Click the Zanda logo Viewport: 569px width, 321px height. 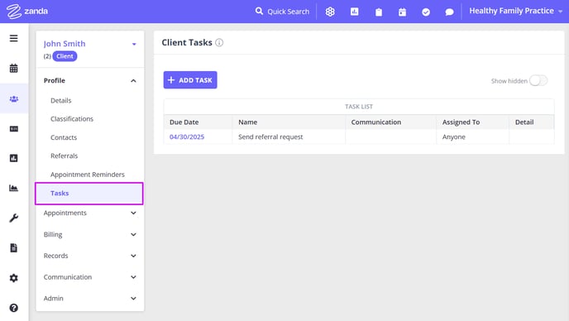27,12
